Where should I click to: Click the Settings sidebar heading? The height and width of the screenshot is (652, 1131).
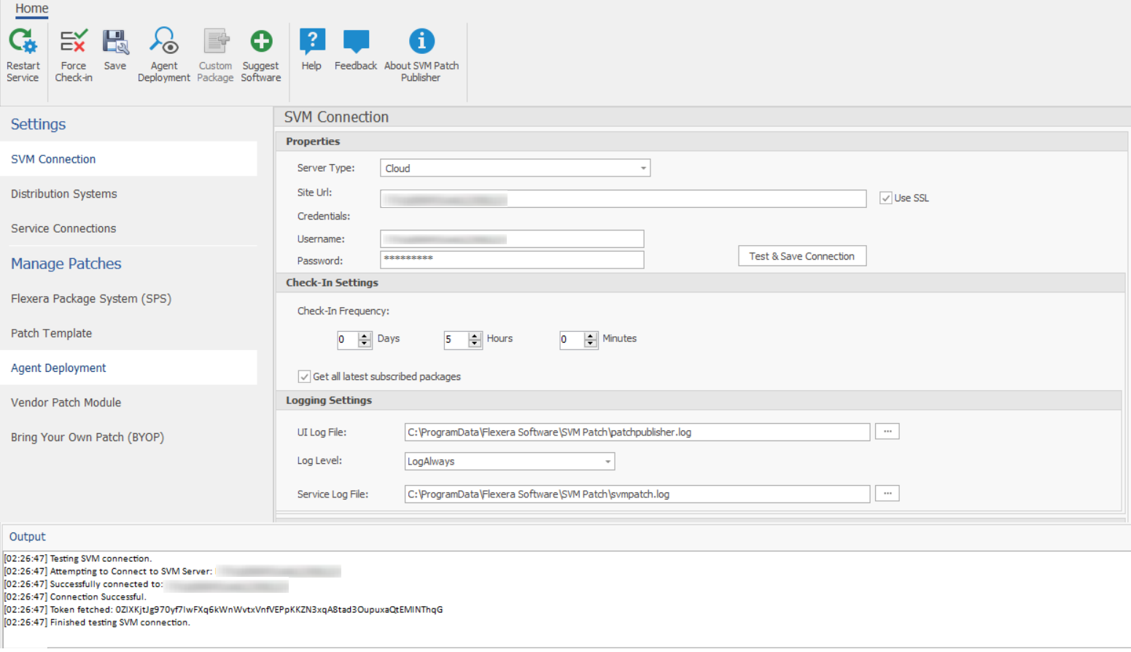coord(38,124)
